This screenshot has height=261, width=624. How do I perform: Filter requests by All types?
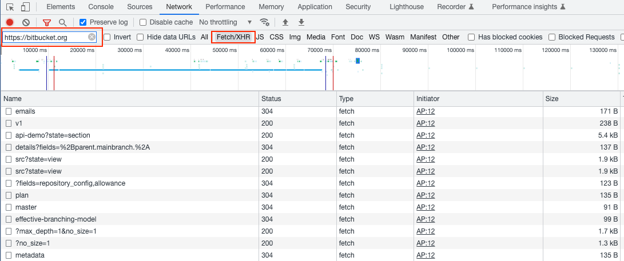(x=204, y=37)
